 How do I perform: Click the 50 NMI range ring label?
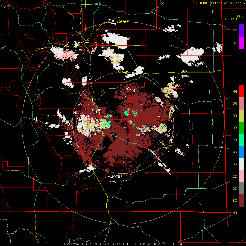[x=123, y=72]
